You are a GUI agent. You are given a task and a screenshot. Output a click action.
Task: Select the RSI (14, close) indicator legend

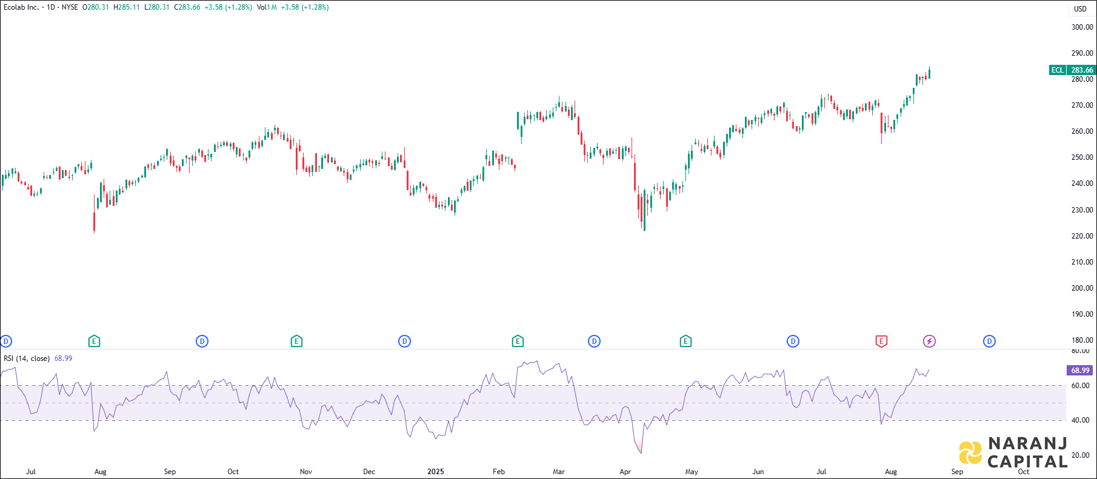coord(27,358)
